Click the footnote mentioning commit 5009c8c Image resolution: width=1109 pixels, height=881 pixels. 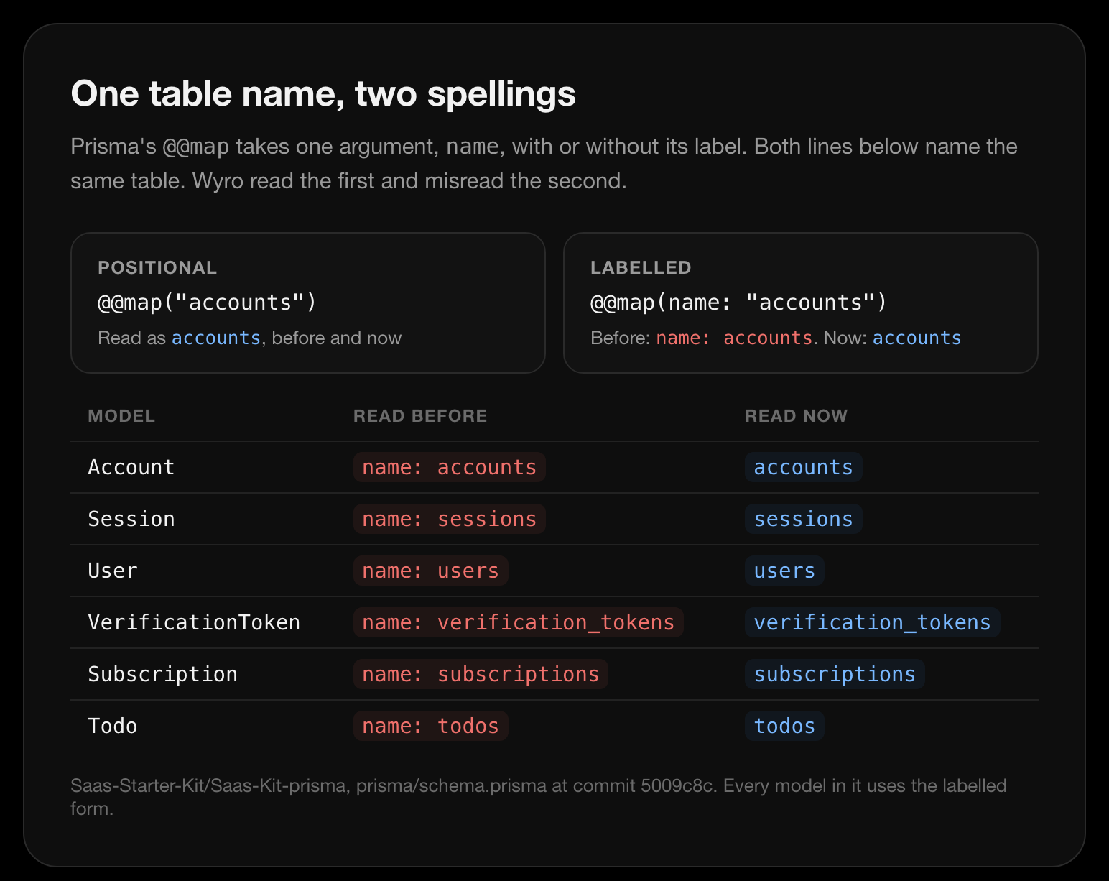539,797
